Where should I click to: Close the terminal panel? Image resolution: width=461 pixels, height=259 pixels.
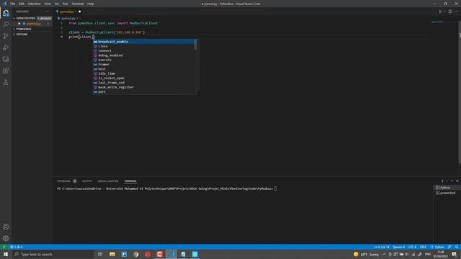pyautogui.click(x=457, y=181)
